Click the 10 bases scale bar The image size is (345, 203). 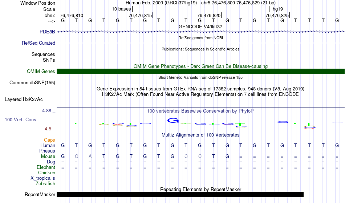click(201, 9)
